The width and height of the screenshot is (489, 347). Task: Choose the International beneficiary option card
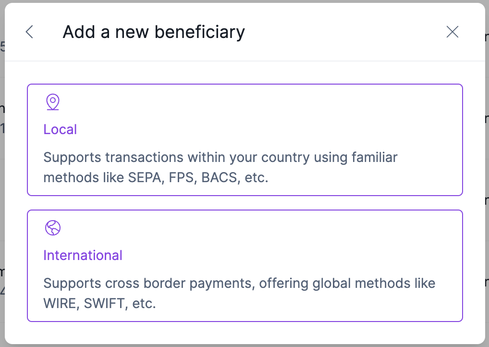tap(244, 265)
